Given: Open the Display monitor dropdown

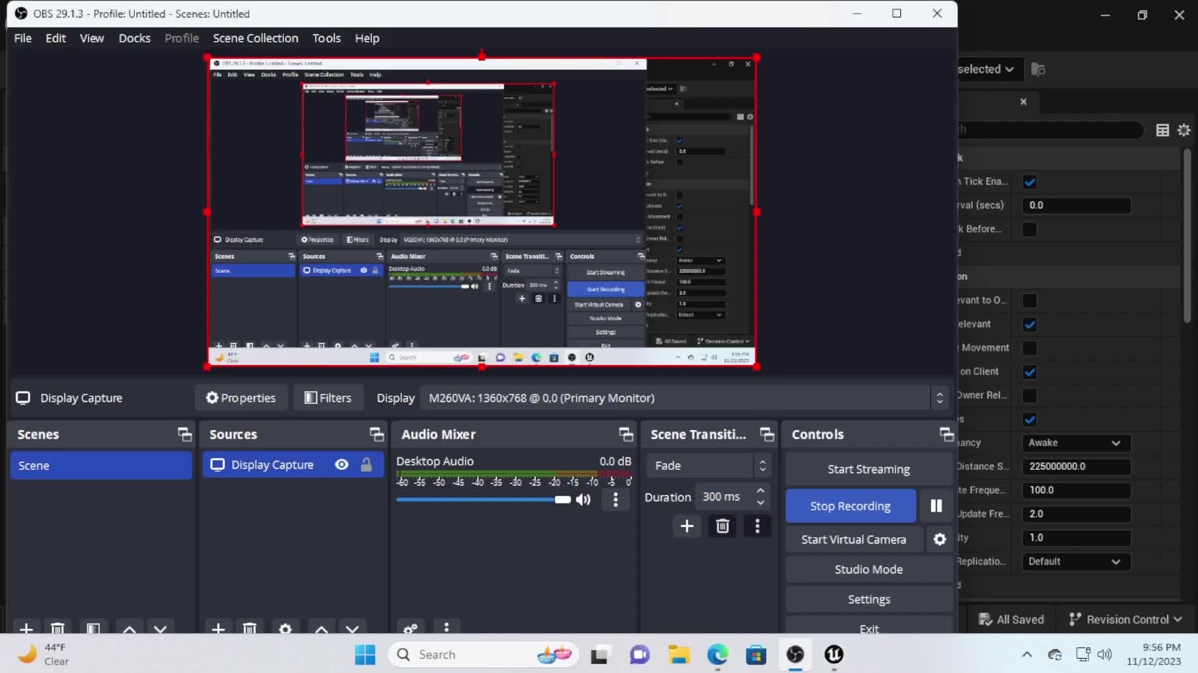Looking at the screenshot, I should point(683,398).
